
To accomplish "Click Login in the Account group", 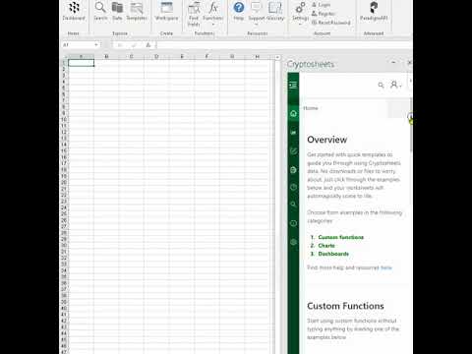I will 321,5.
